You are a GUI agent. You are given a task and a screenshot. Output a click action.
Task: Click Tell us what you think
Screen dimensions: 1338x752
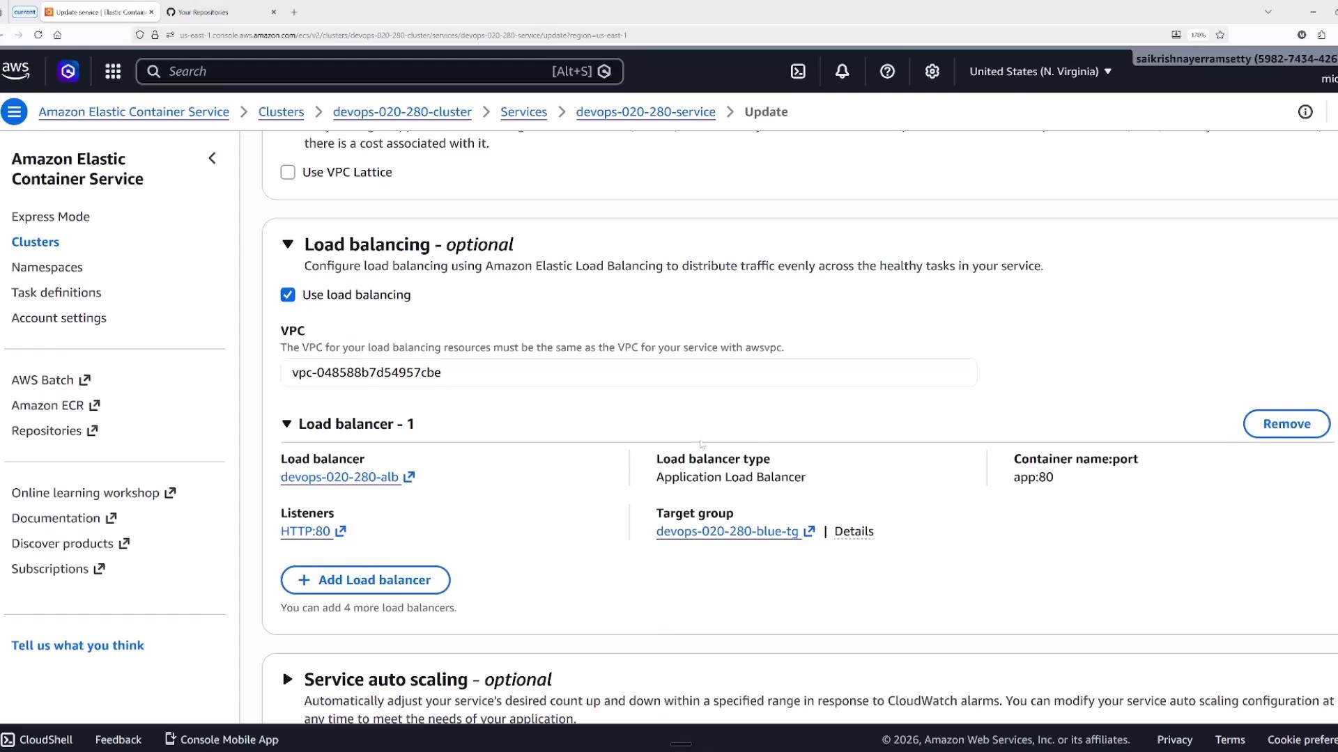[78, 645]
